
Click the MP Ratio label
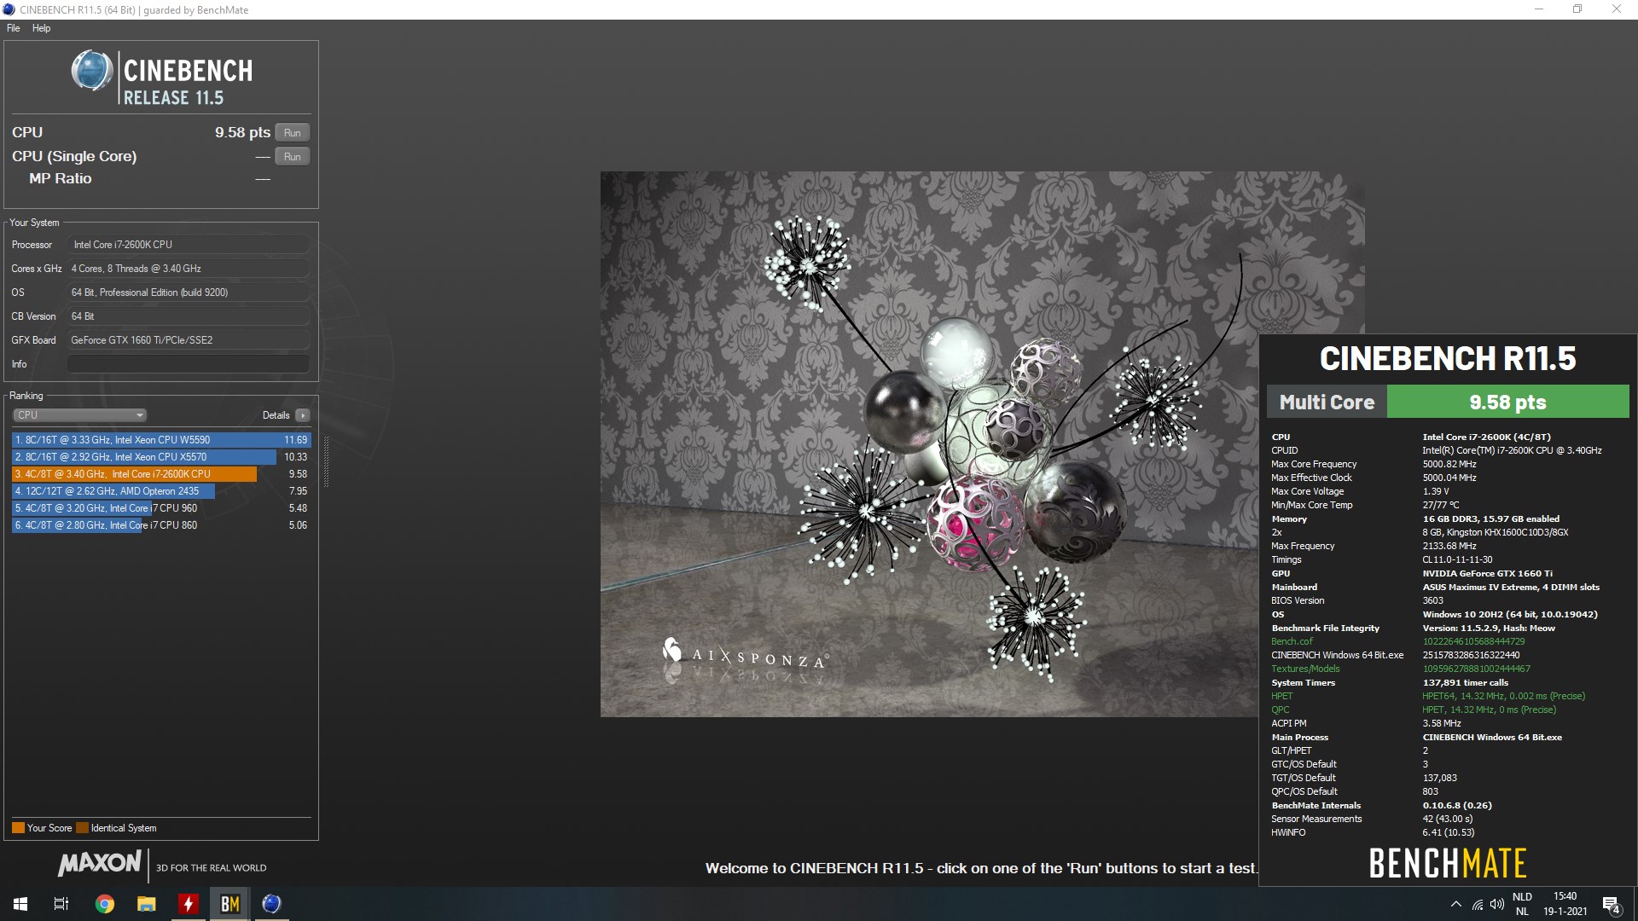(x=61, y=178)
